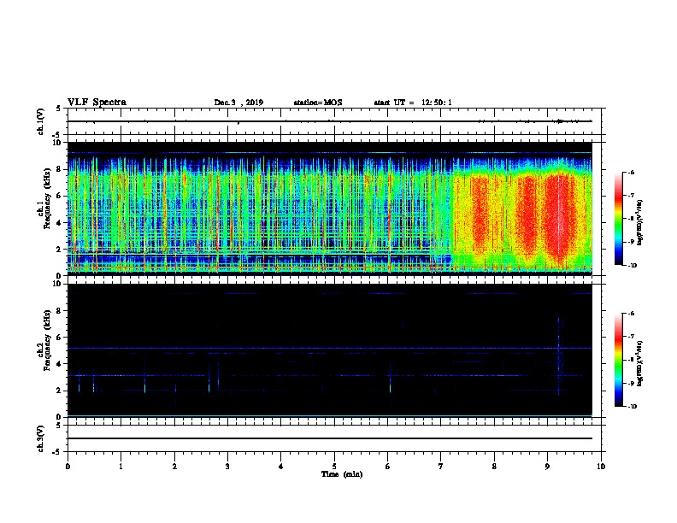Click time axis tick label '10'
The image size is (677, 523).
(x=601, y=467)
